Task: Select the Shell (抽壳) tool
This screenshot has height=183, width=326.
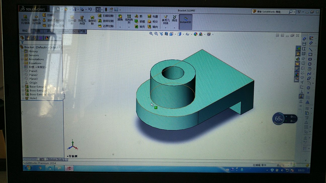Action: (x=140, y=26)
